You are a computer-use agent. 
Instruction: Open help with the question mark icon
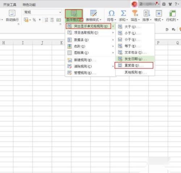[x=176, y=4]
